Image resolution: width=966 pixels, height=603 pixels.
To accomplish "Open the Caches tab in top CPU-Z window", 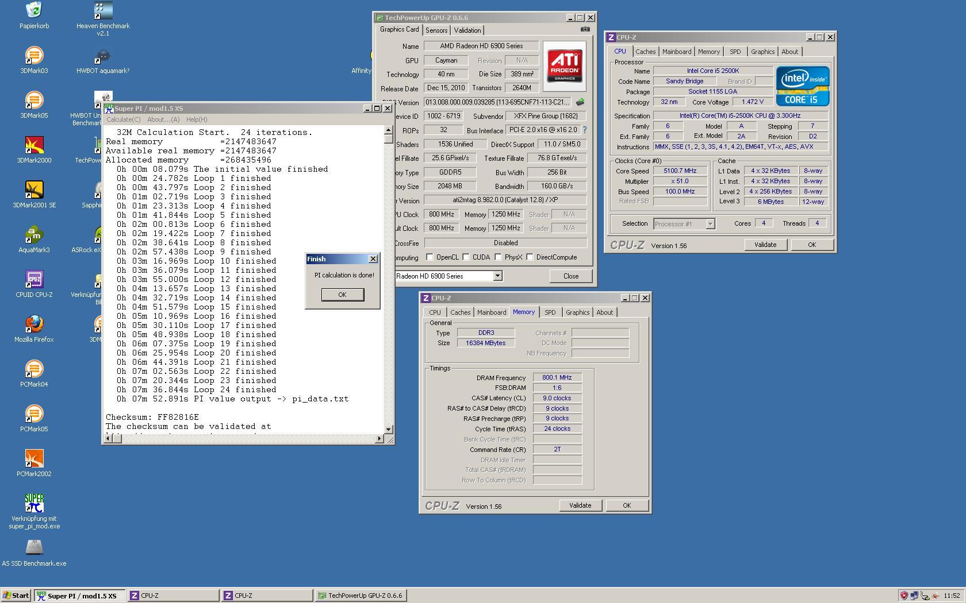I will 645,52.
